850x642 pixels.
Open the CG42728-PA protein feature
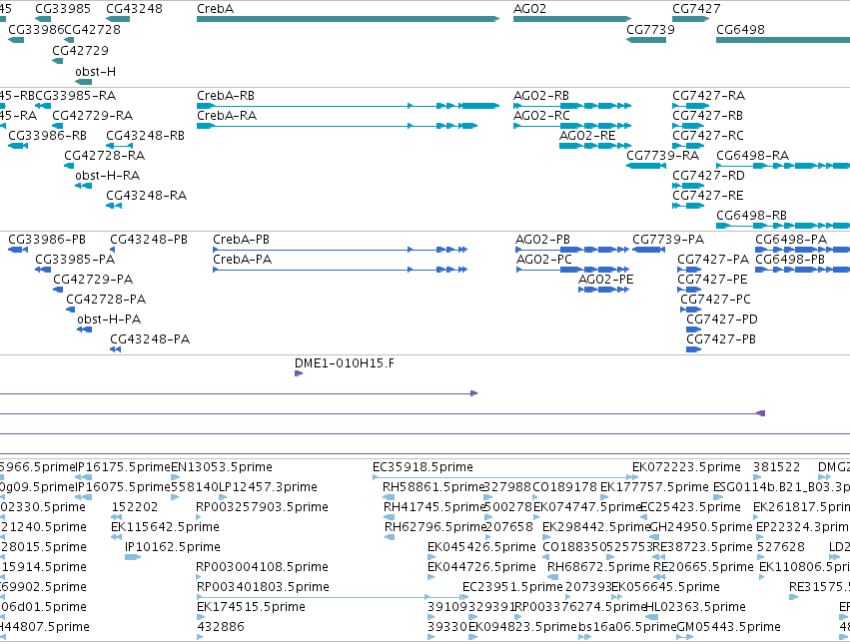[x=71, y=310]
